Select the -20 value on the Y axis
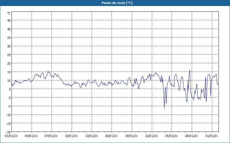The image size is (230, 143). (8, 132)
